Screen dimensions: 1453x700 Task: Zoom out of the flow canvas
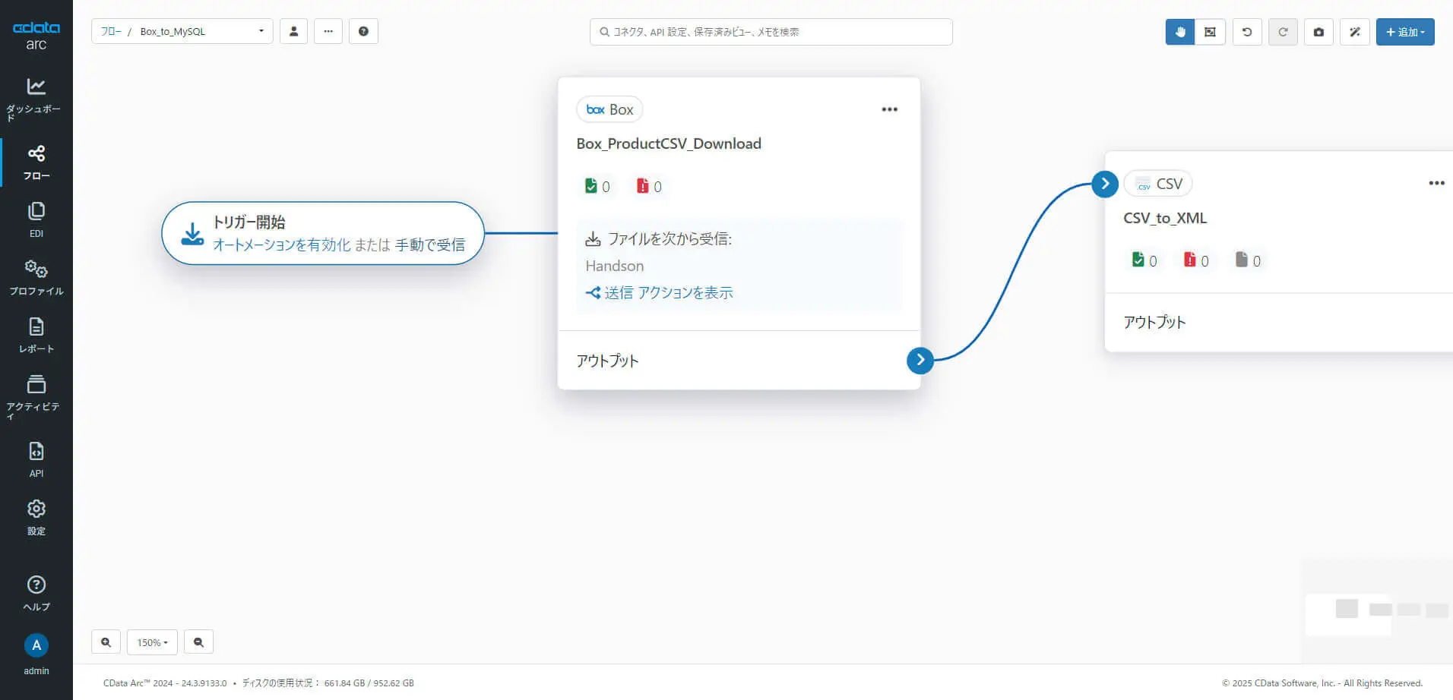(x=198, y=642)
